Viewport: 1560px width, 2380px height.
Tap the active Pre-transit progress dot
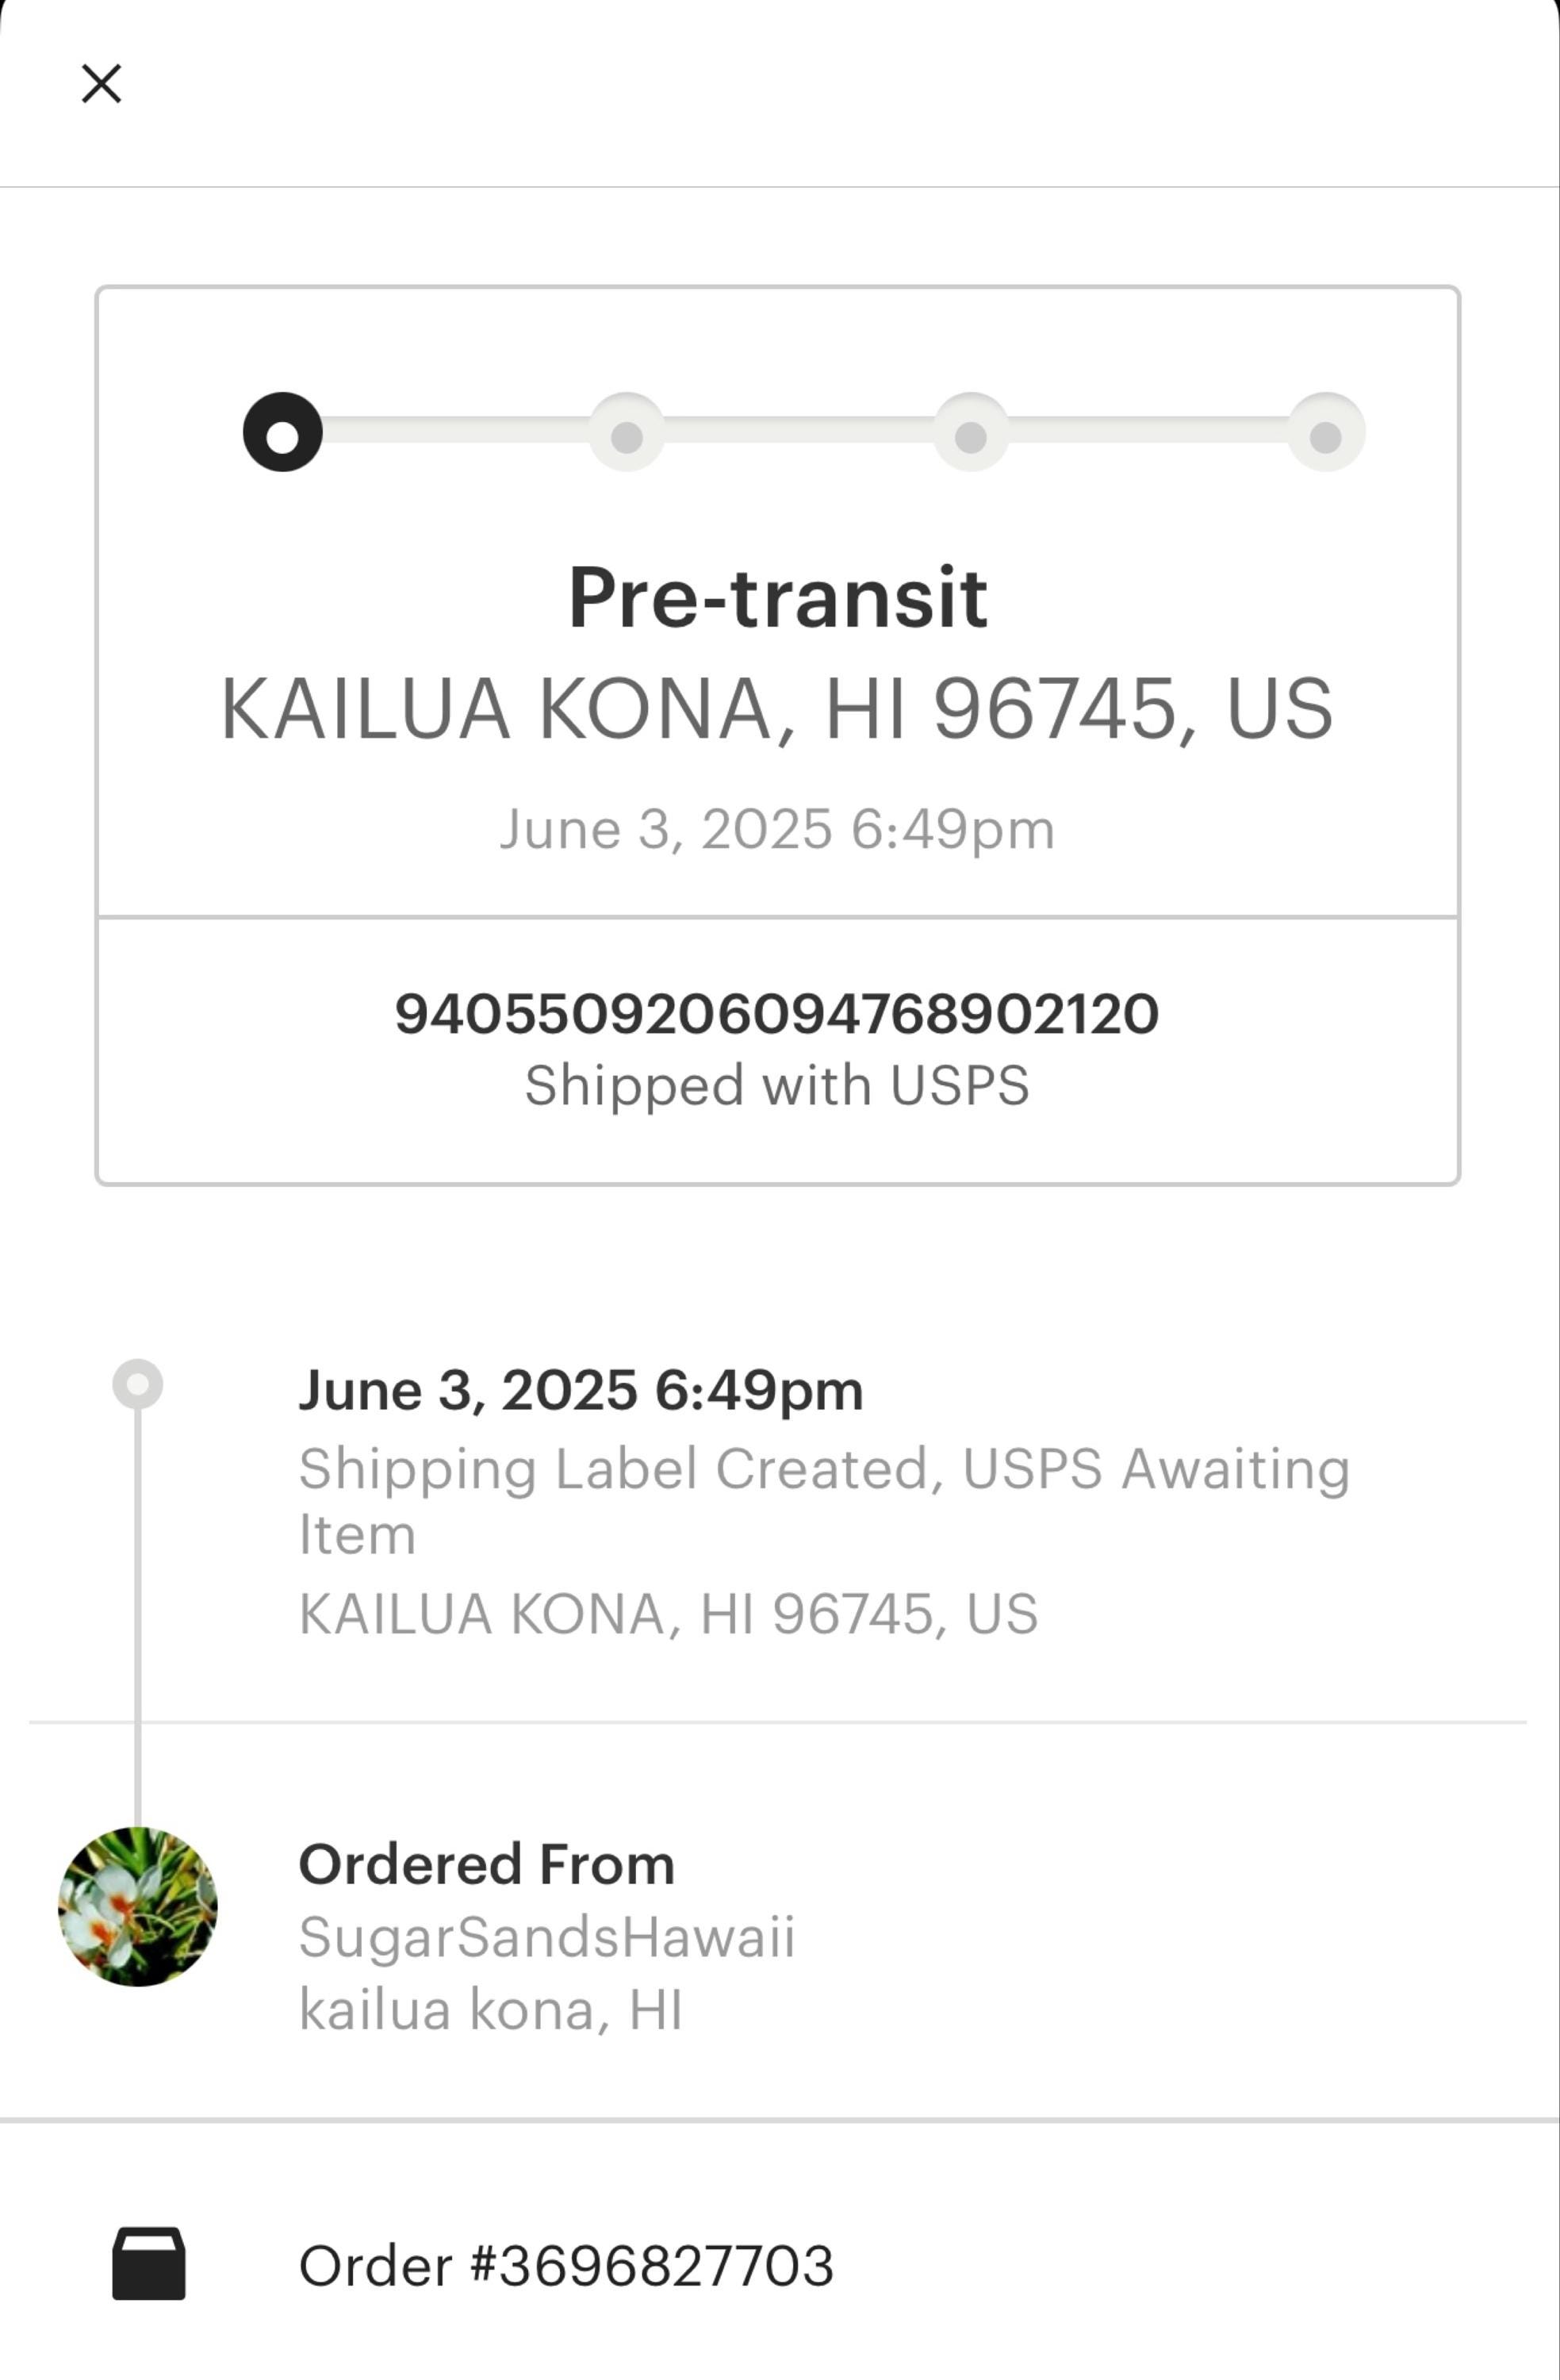[x=283, y=432]
